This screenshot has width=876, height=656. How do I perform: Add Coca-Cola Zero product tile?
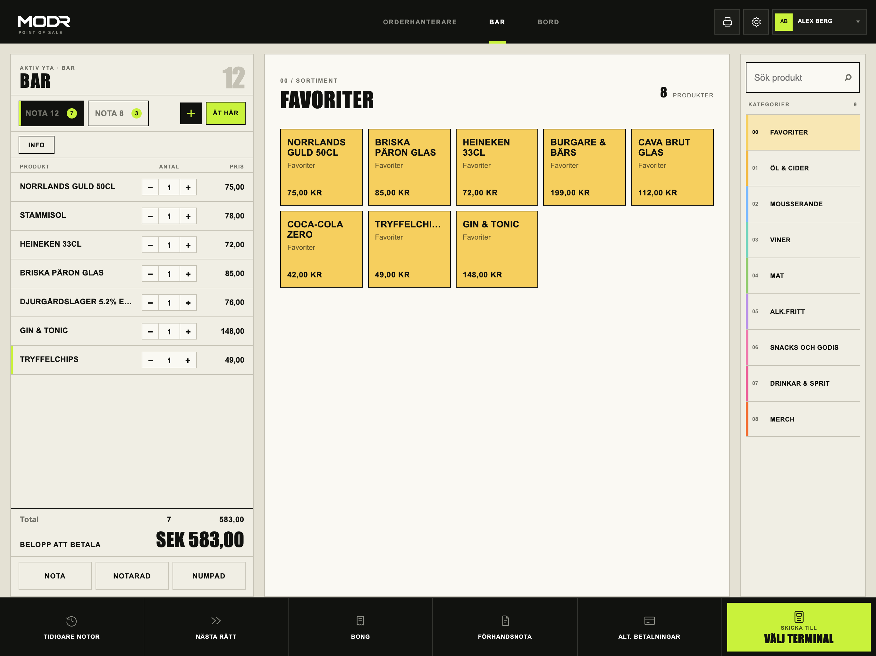pyautogui.click(x=321, y=249)
